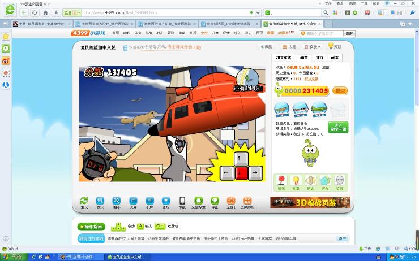Screen dimensions: 419x261
Task: Click the 收藏 favorite button
Action: (x=289, y=47)
